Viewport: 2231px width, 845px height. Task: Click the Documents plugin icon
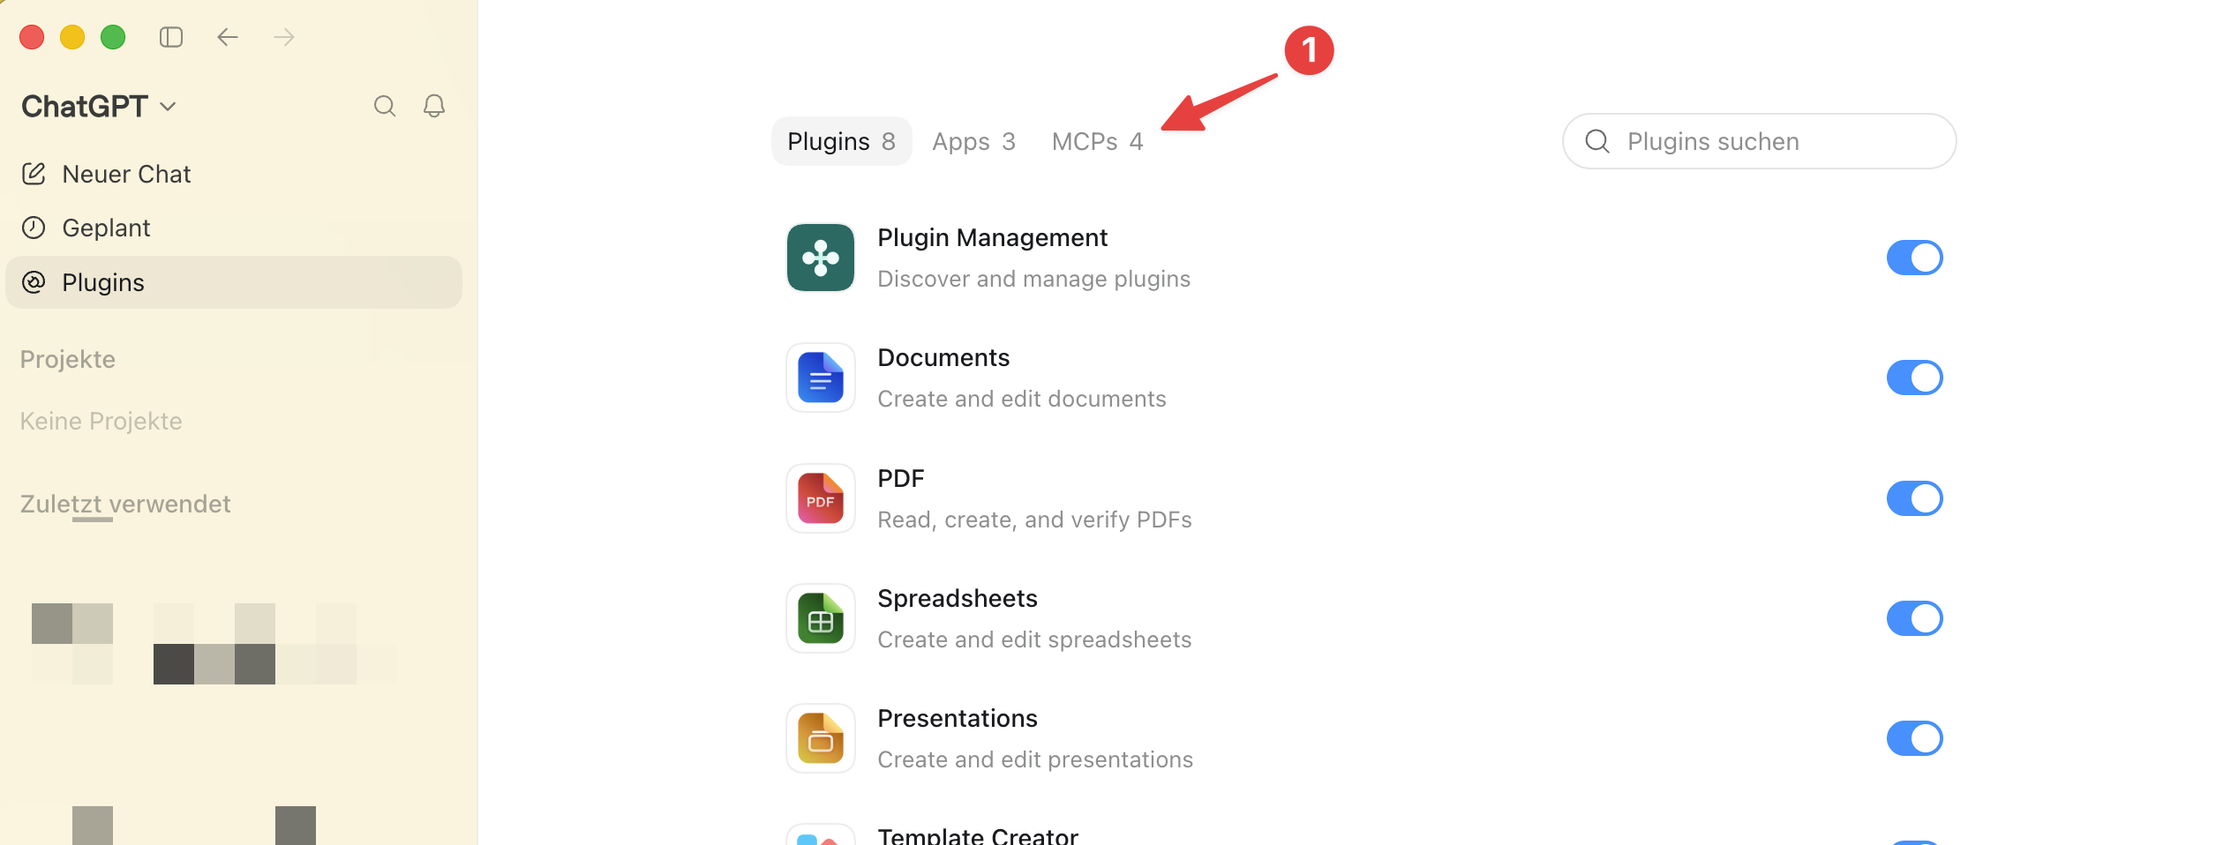pyautogui.click(x=821, y=378)
